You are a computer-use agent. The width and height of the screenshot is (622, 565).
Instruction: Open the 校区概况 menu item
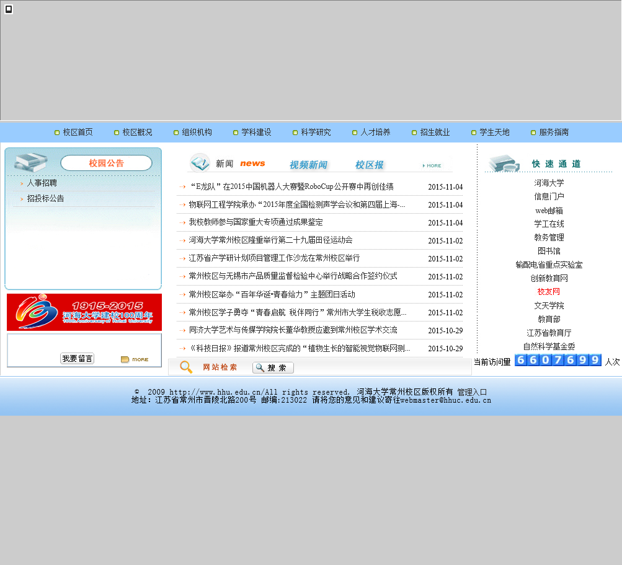point(137,133)
